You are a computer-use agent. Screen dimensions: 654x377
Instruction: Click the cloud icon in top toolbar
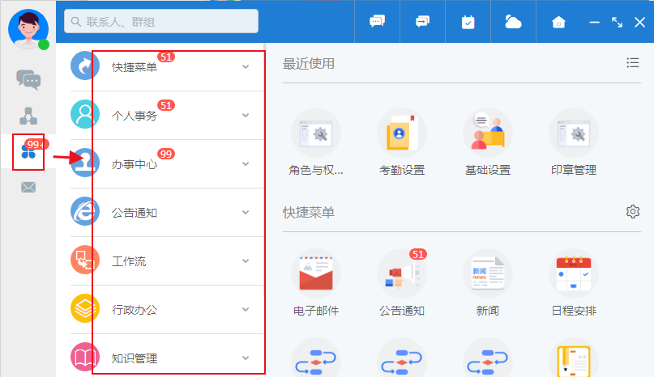coord(513,22)
